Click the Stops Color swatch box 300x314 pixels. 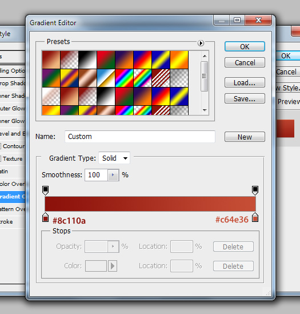96,266
